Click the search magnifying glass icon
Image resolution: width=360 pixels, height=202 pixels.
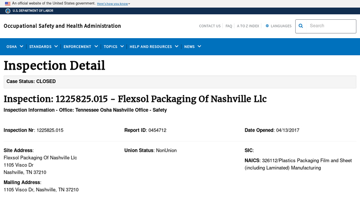coord(301,26)
